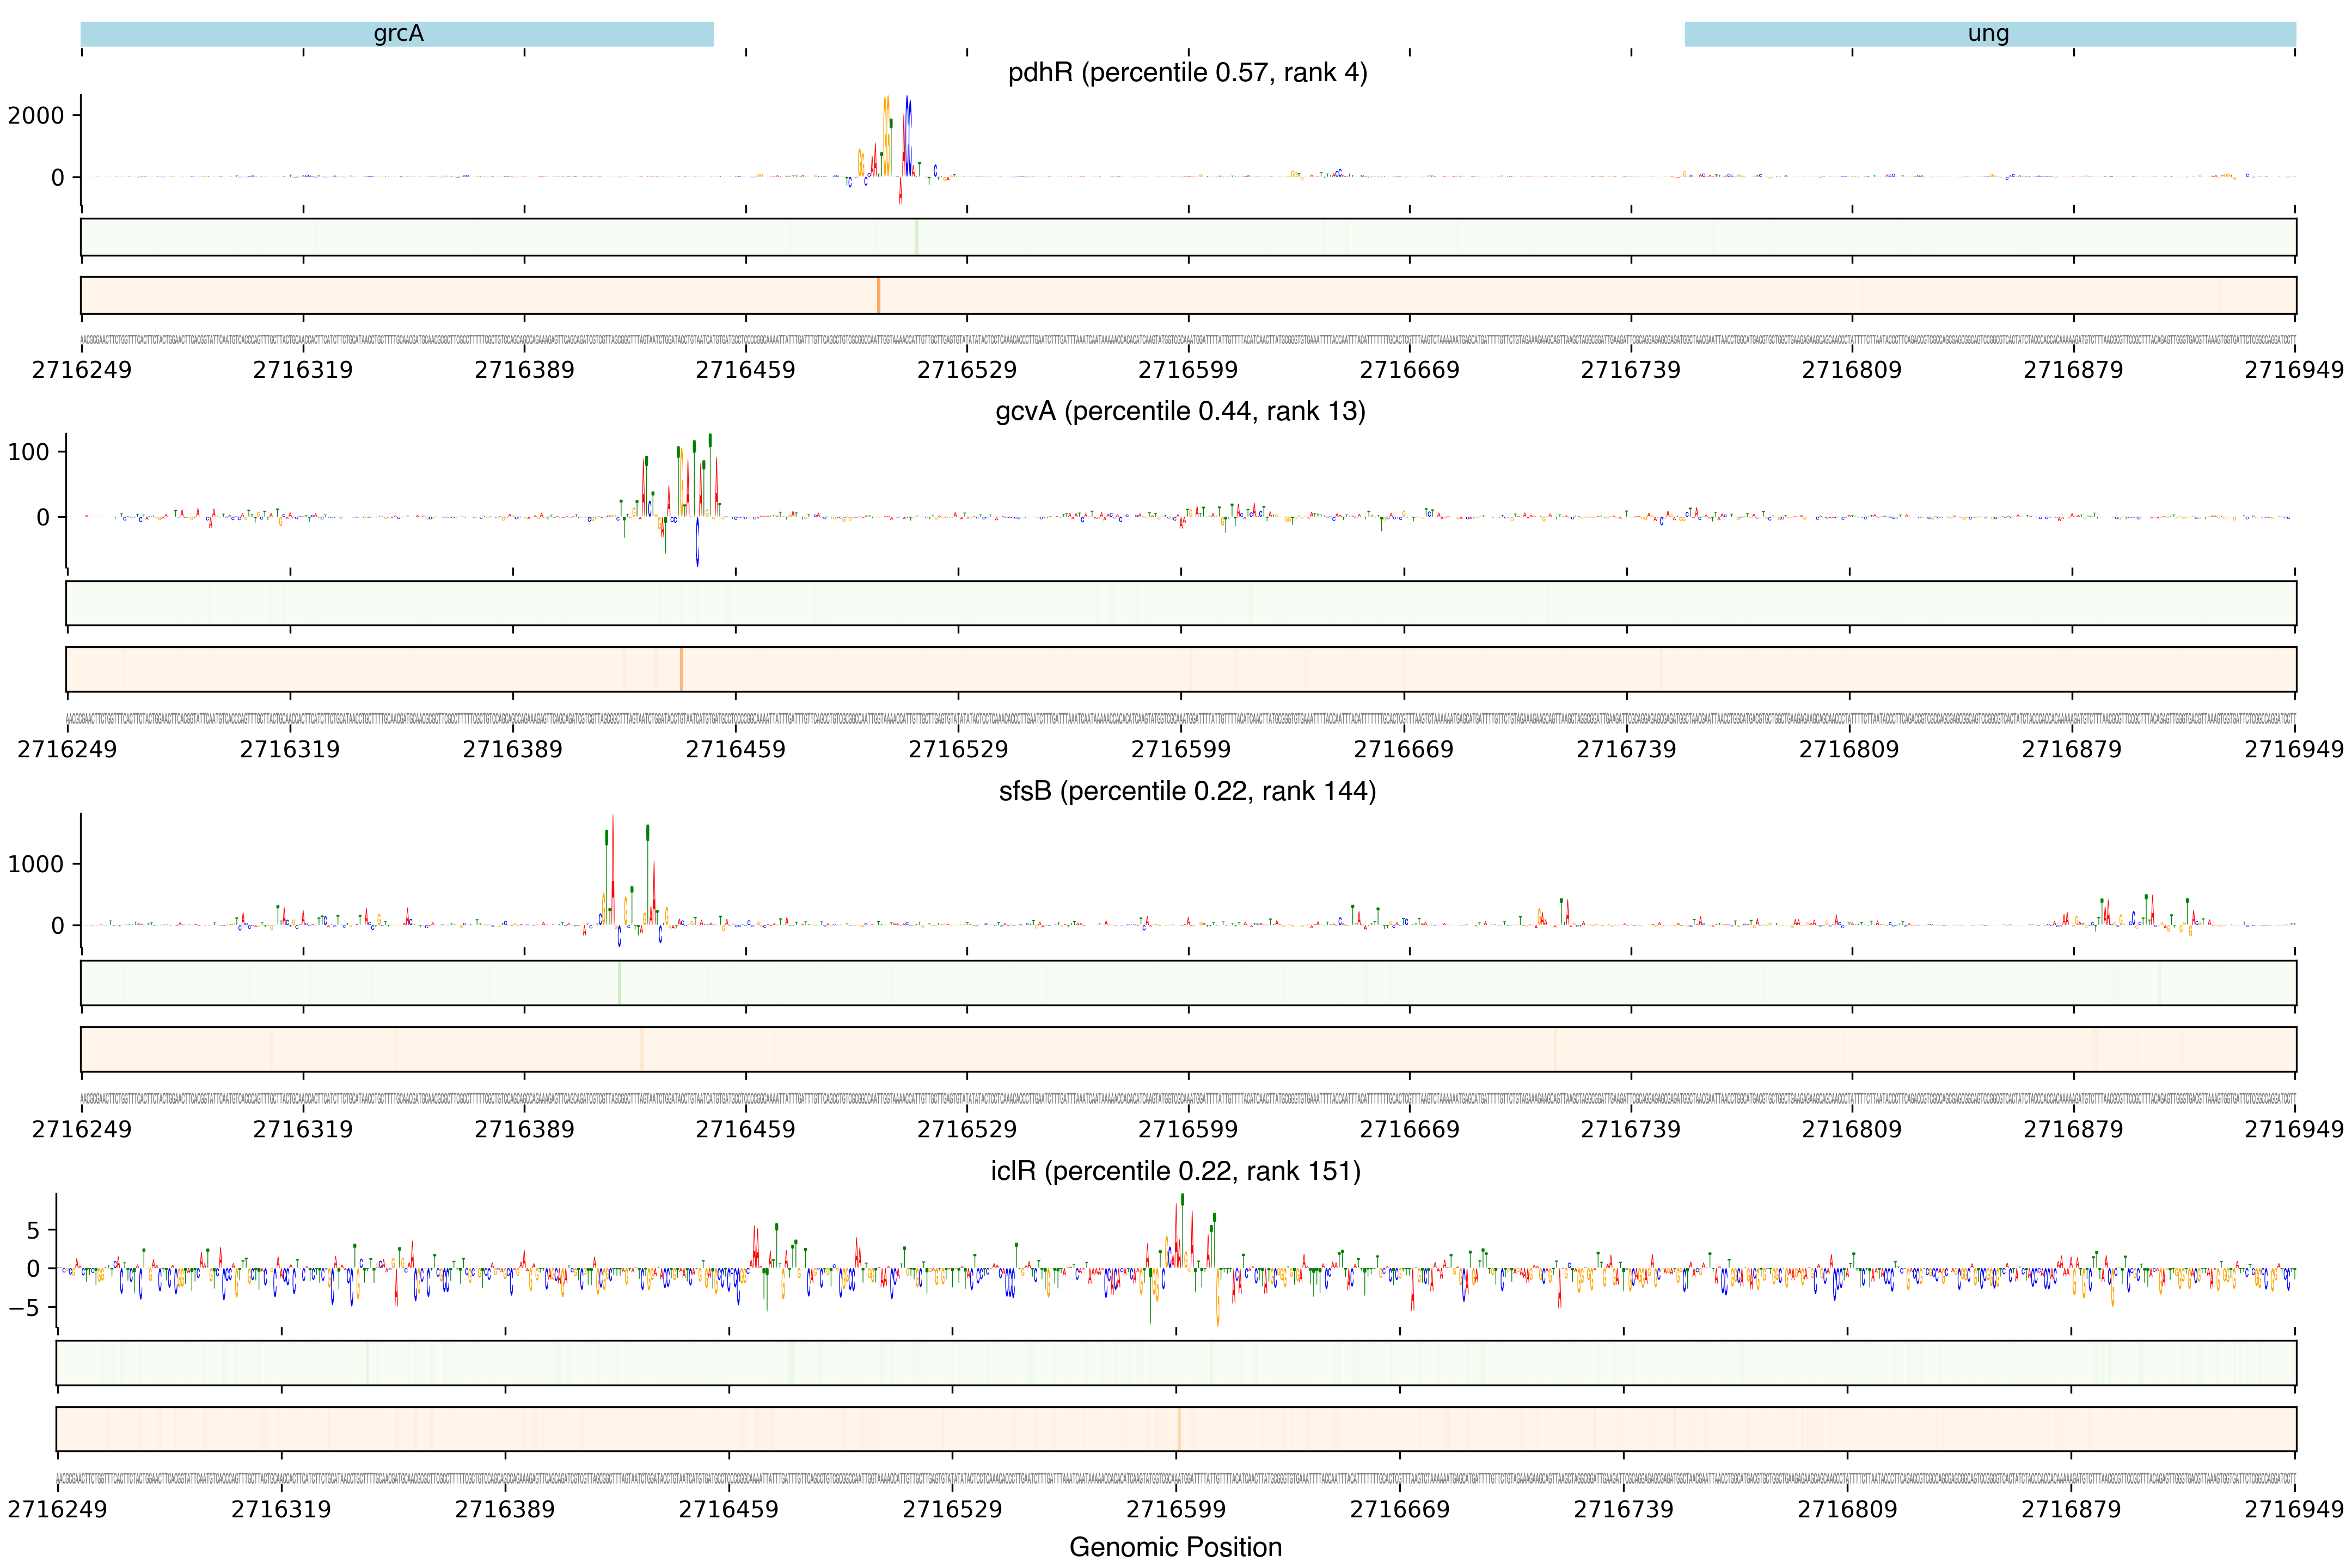Click the ung gene annotation bar
The width and height of the screenshot is (2352, 1568).
point(1989,34)
